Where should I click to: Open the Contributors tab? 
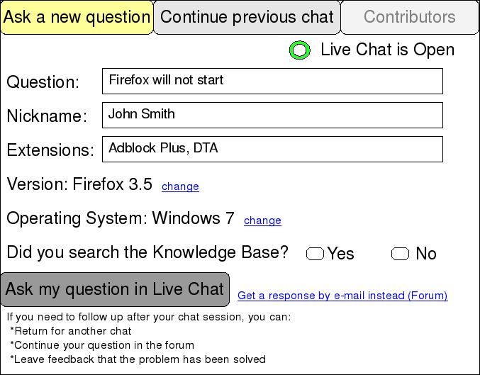pyautogui.click(x=410, y=17)
